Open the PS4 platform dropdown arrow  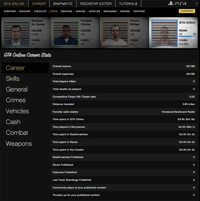tap(196, 4)
